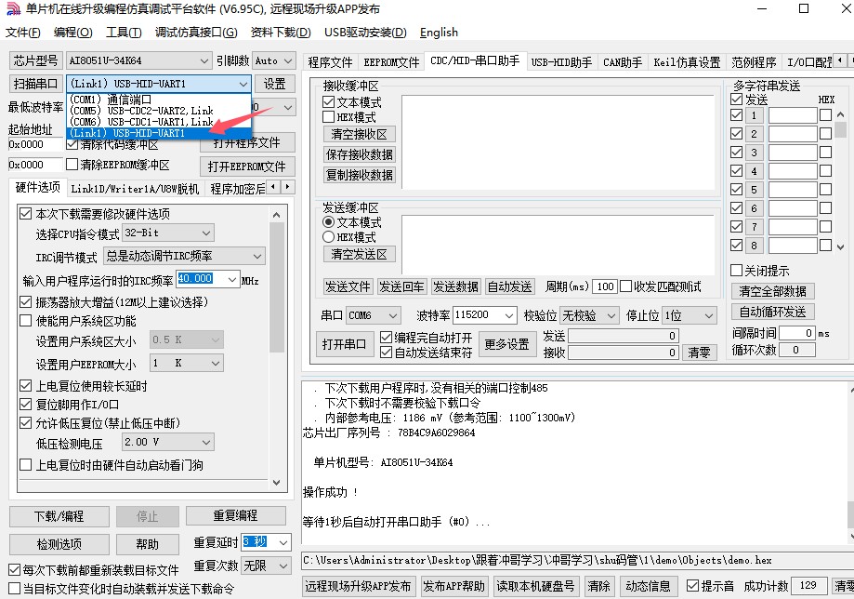Screen dimensions: 854x599
Task: Switch to CAN助手 tab
Action: (x=623, y=62)
